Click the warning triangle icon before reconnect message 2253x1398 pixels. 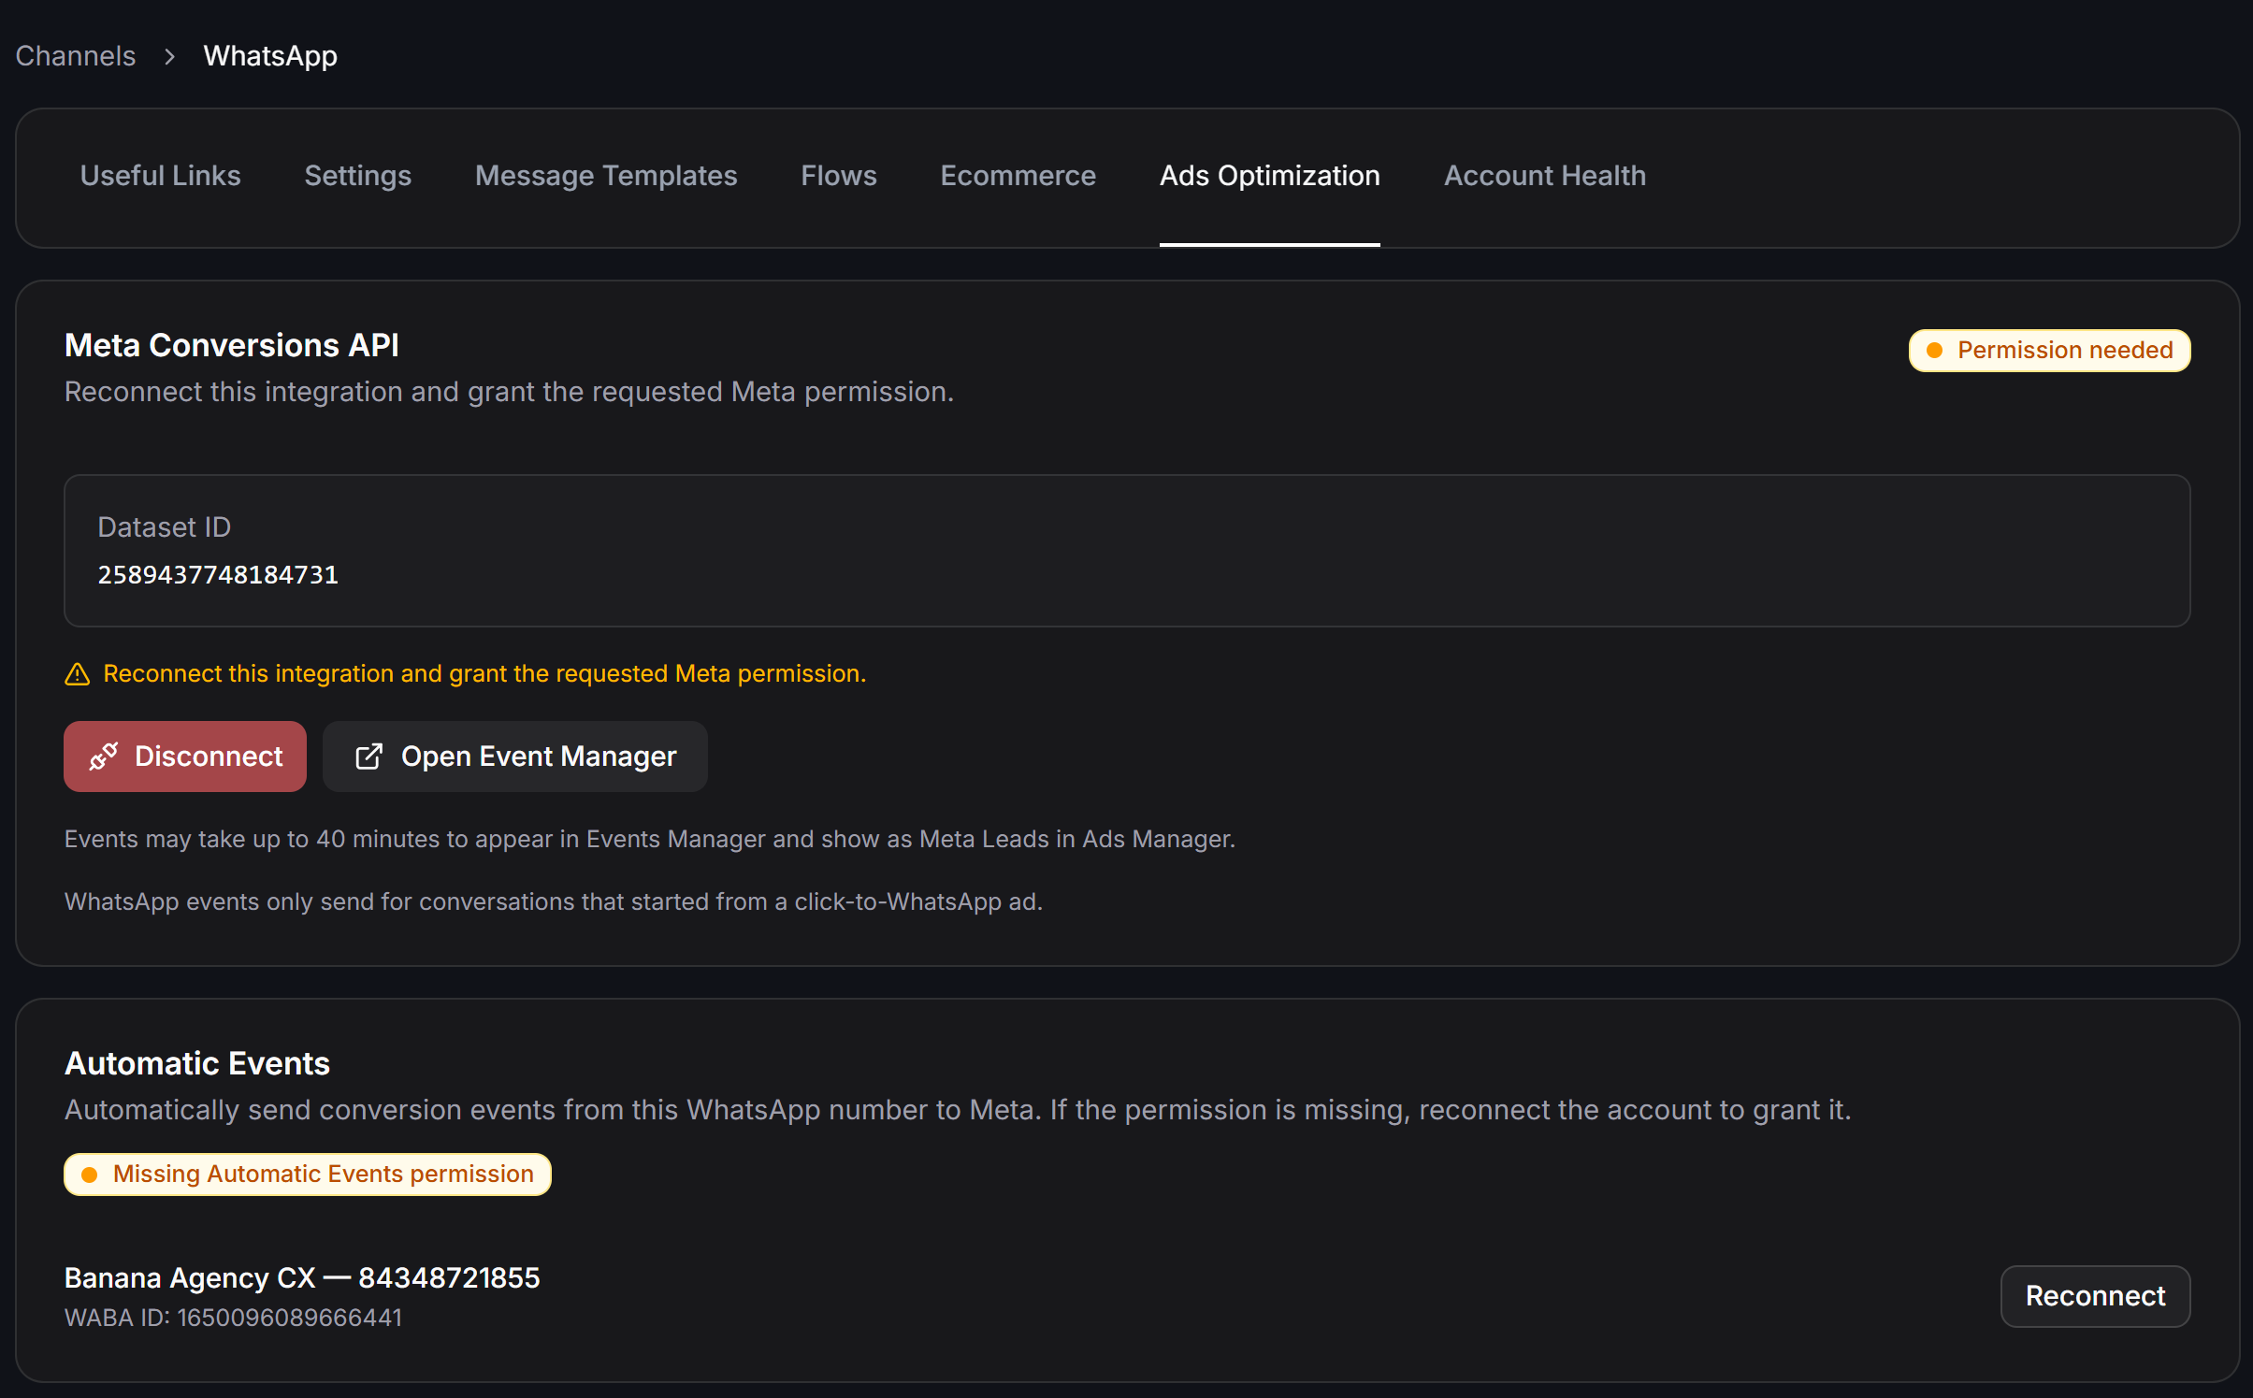tap(77, 674)
